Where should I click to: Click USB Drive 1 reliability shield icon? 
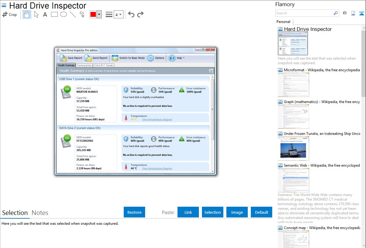(x=126, y=90)
